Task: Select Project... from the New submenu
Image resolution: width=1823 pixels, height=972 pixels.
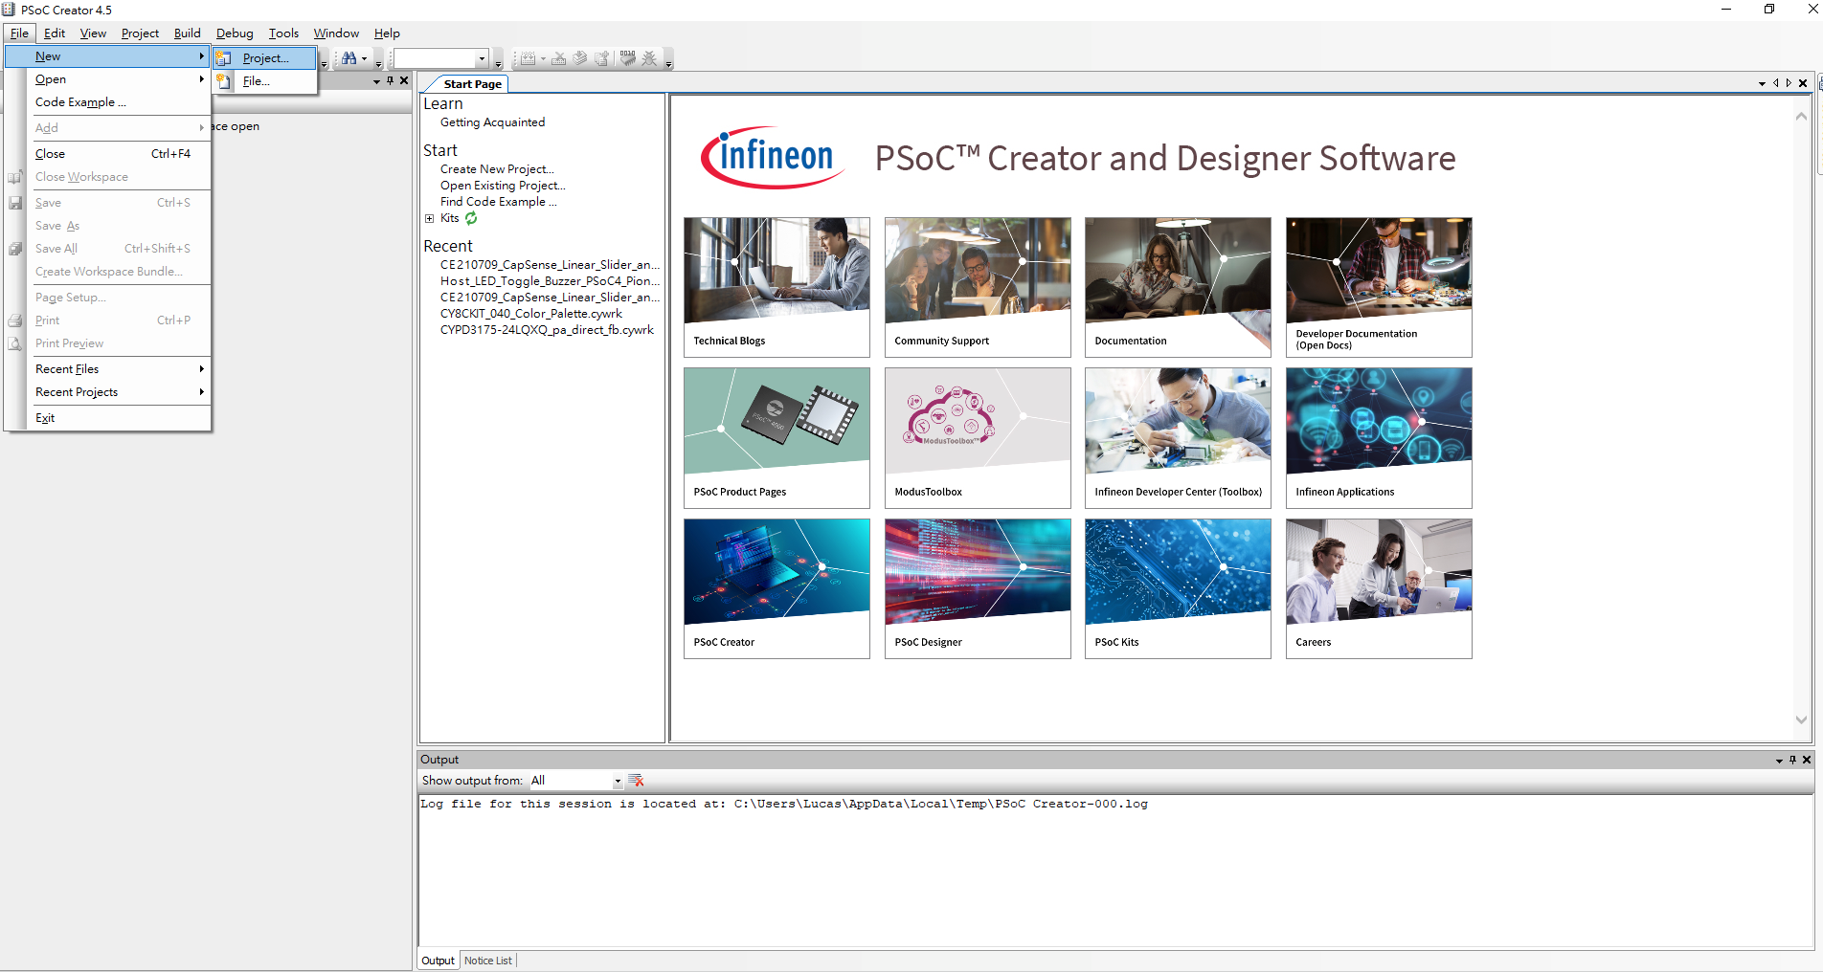Action: pos(265,58)
